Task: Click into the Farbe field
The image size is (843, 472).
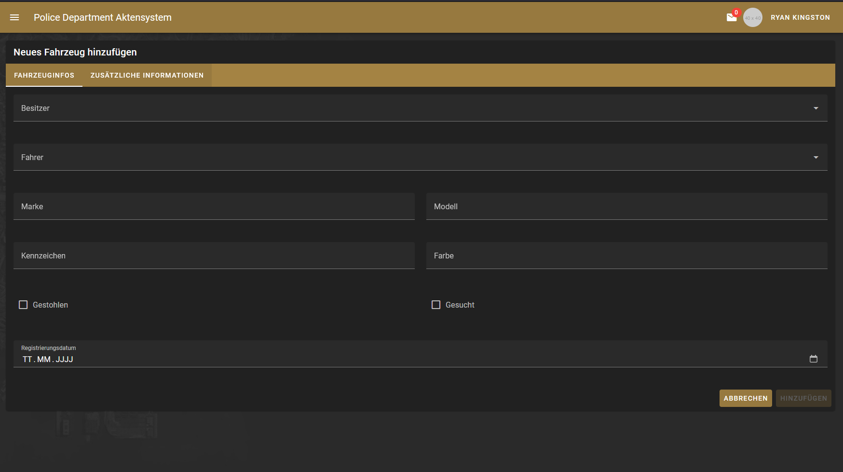Action: [627, 256]
